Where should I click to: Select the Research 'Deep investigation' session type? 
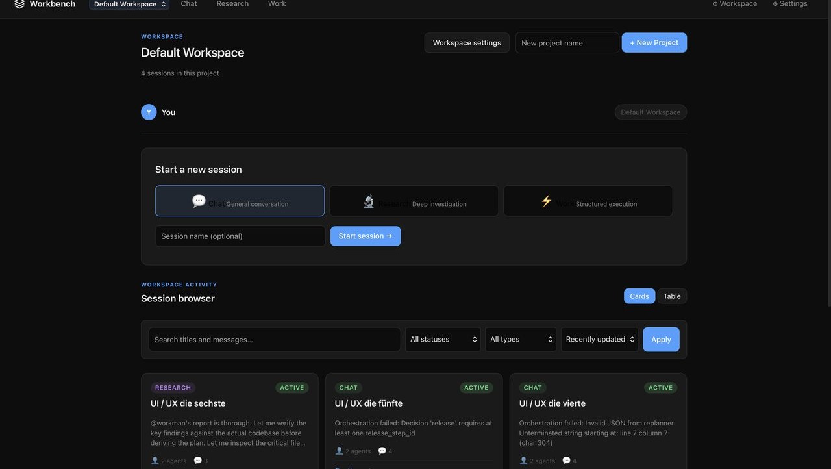click(x=414, y=201)
